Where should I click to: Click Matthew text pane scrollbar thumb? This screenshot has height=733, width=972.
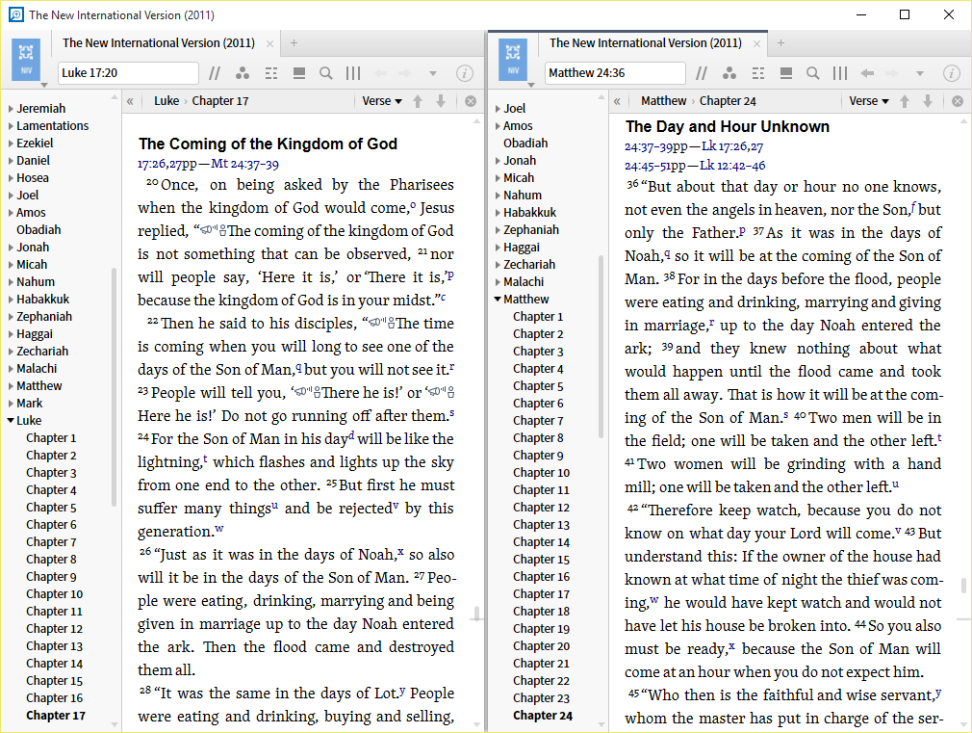(x=963, y=586)
